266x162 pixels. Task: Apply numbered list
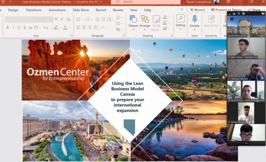point(88,19)
